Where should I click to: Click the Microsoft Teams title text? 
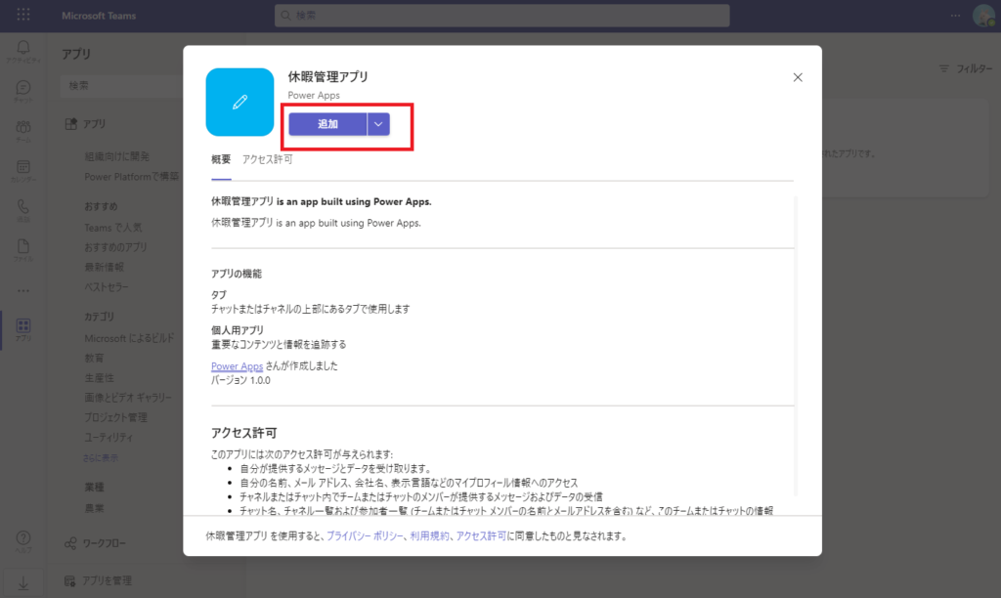tap(99, 16)
